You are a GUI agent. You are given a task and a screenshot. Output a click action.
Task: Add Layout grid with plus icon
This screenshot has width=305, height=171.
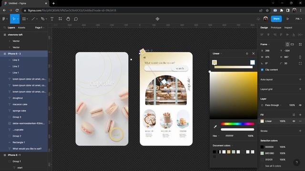(x=300, y=89)
